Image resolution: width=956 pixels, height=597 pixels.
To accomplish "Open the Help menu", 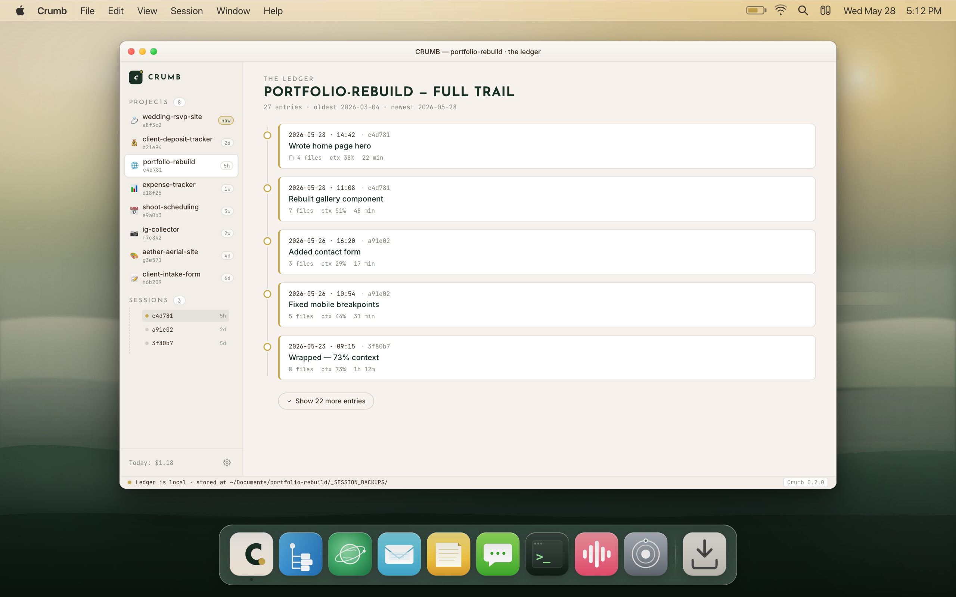I will (273, 11).
